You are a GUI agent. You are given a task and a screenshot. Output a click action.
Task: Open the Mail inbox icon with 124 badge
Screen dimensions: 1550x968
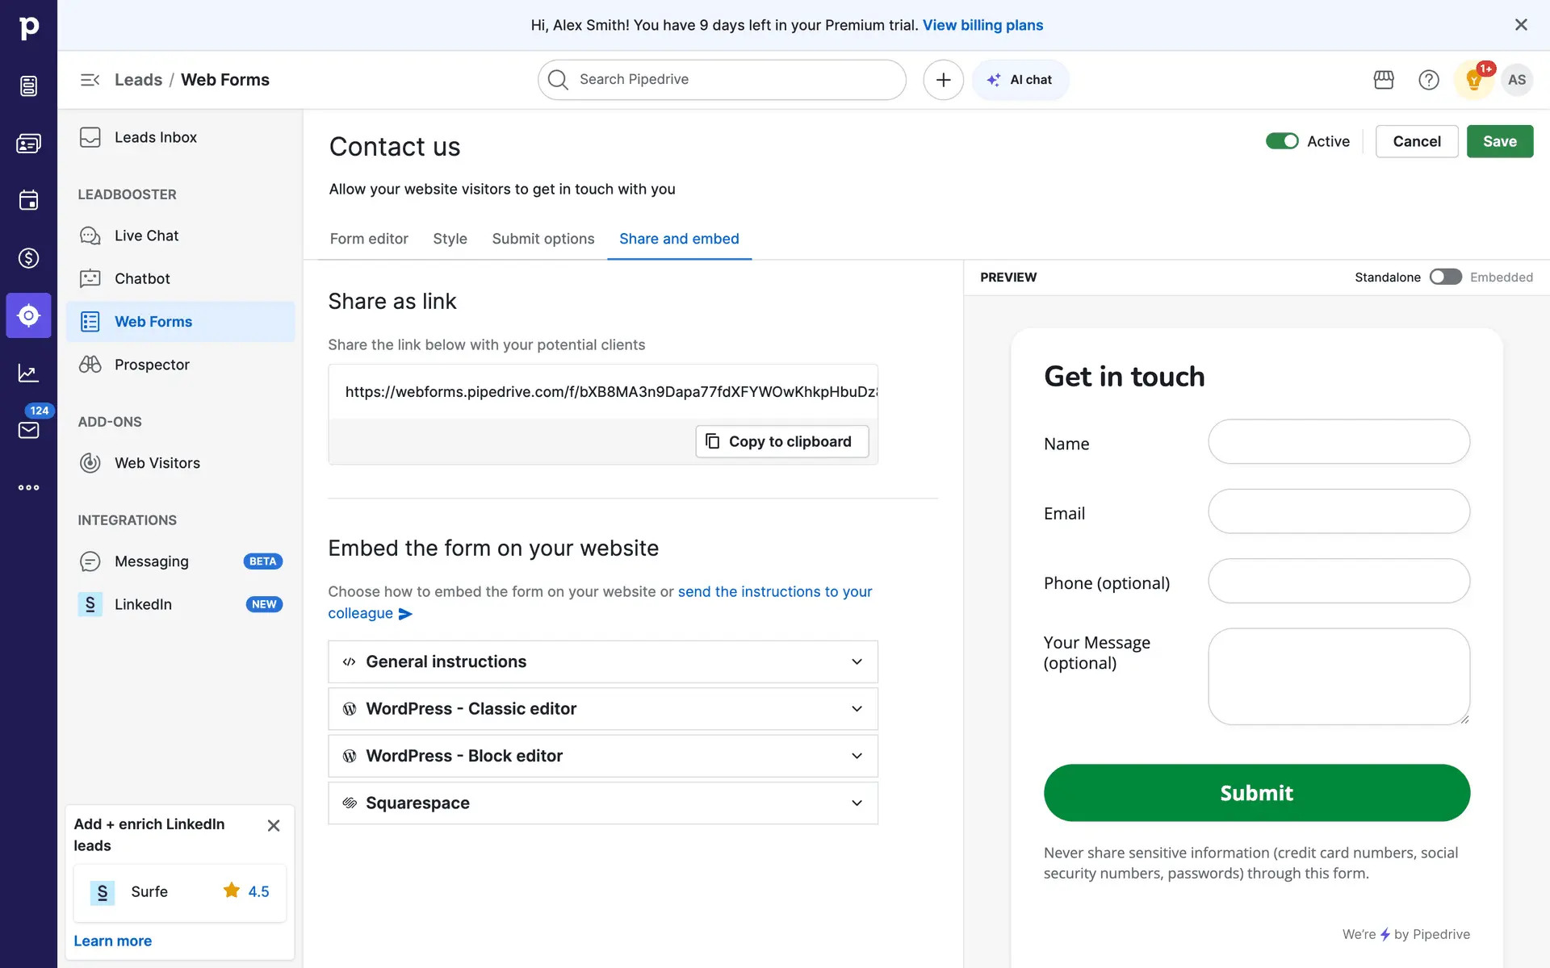pos(28,430)
